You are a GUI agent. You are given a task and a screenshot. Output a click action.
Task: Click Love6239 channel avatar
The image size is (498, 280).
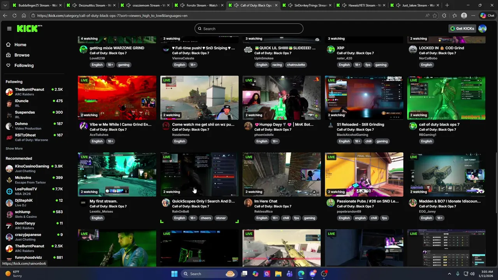click(83, 49)
